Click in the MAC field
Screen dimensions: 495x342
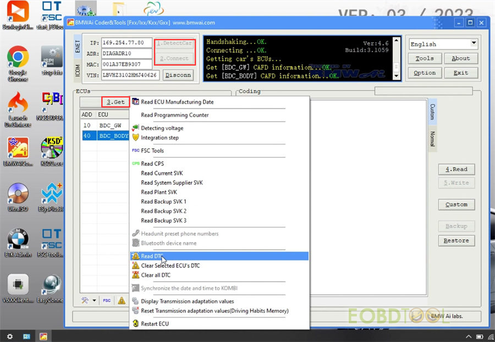click(127, 64)
